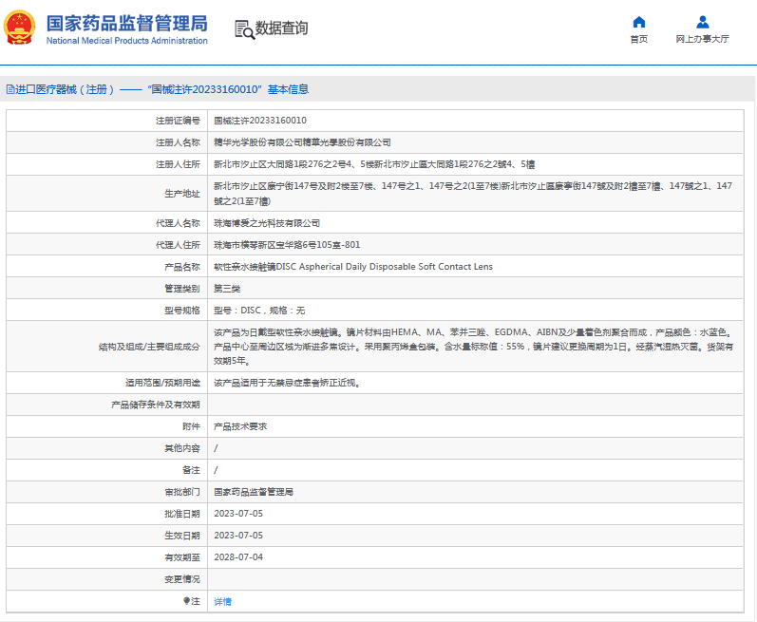Select the composition description mentioning HEMA
The height and width of the screenshot is (622, 757).
tap(474, 347)
